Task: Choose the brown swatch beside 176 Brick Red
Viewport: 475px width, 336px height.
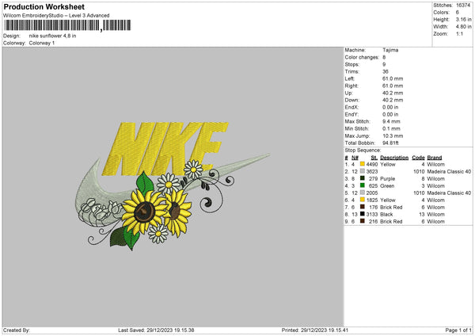Action: pyautogui.click(x=363, y=207)
